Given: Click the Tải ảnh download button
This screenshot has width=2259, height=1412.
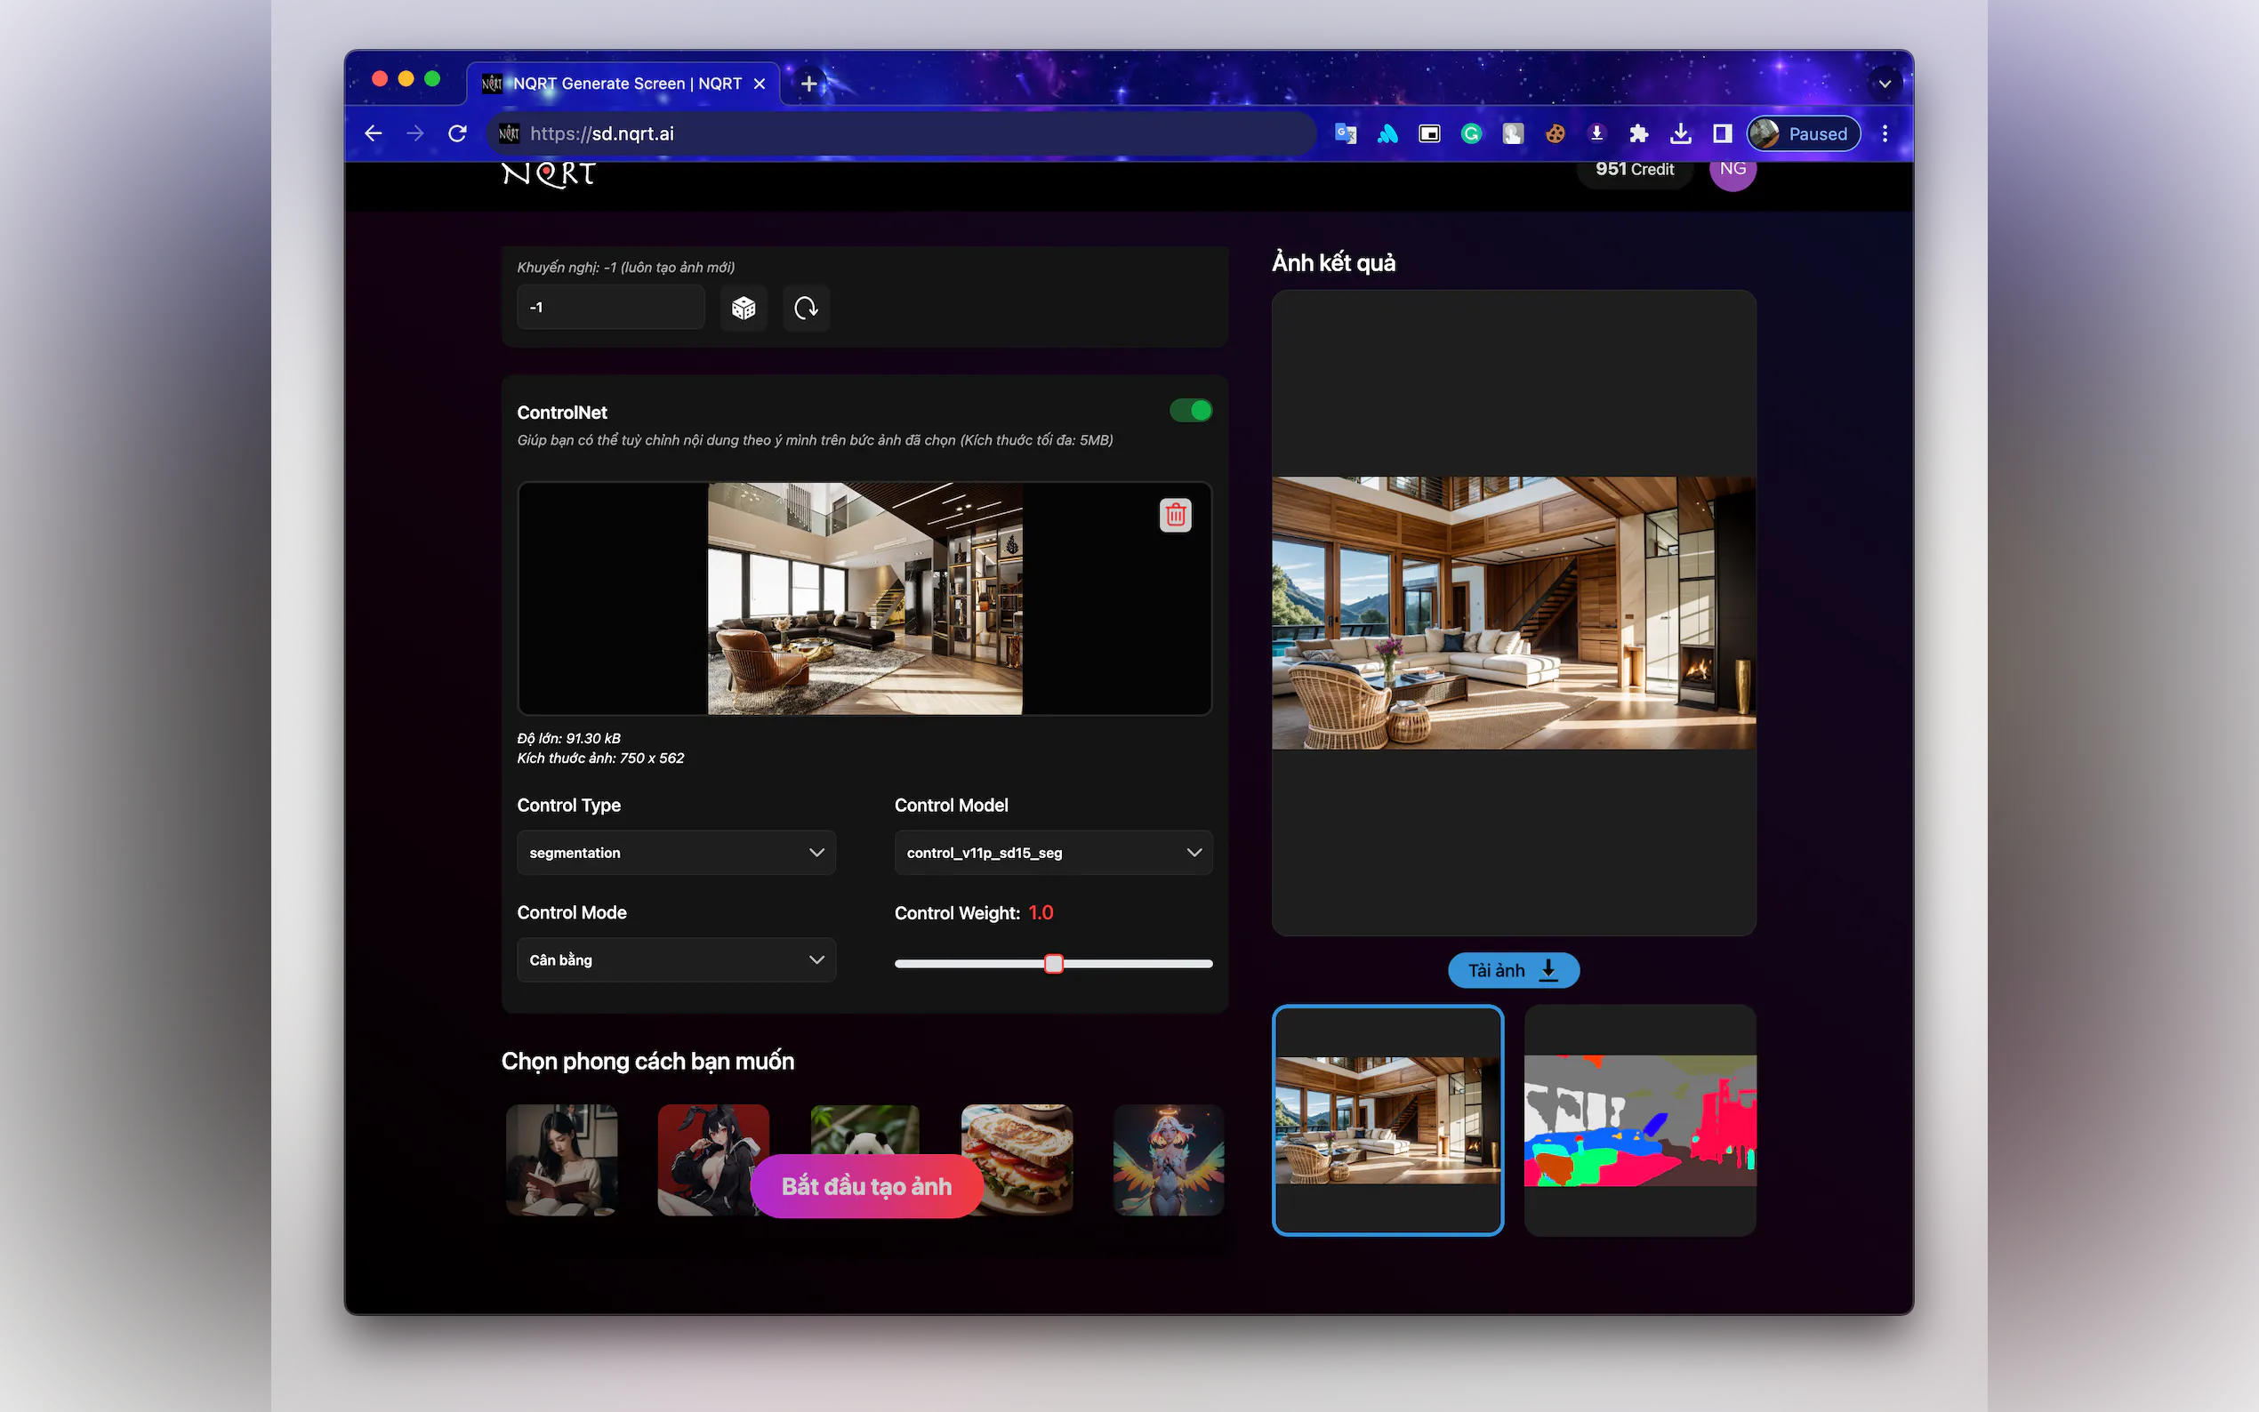Looking at the screenshot, I should tap(1513, 970).
